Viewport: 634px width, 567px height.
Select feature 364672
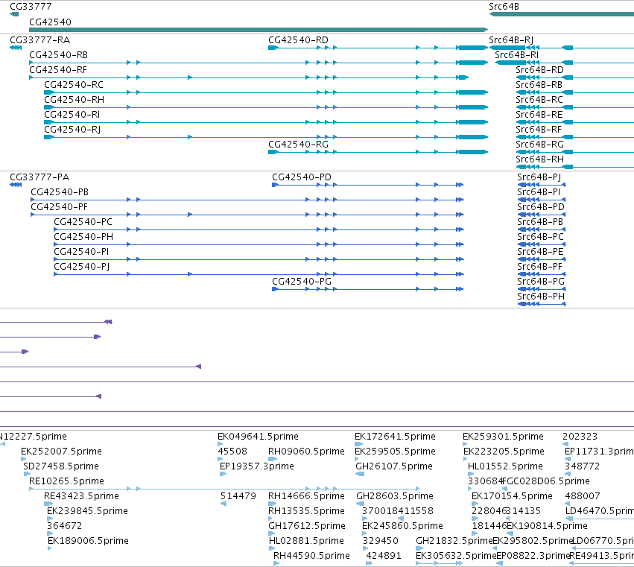pos(64,527)
